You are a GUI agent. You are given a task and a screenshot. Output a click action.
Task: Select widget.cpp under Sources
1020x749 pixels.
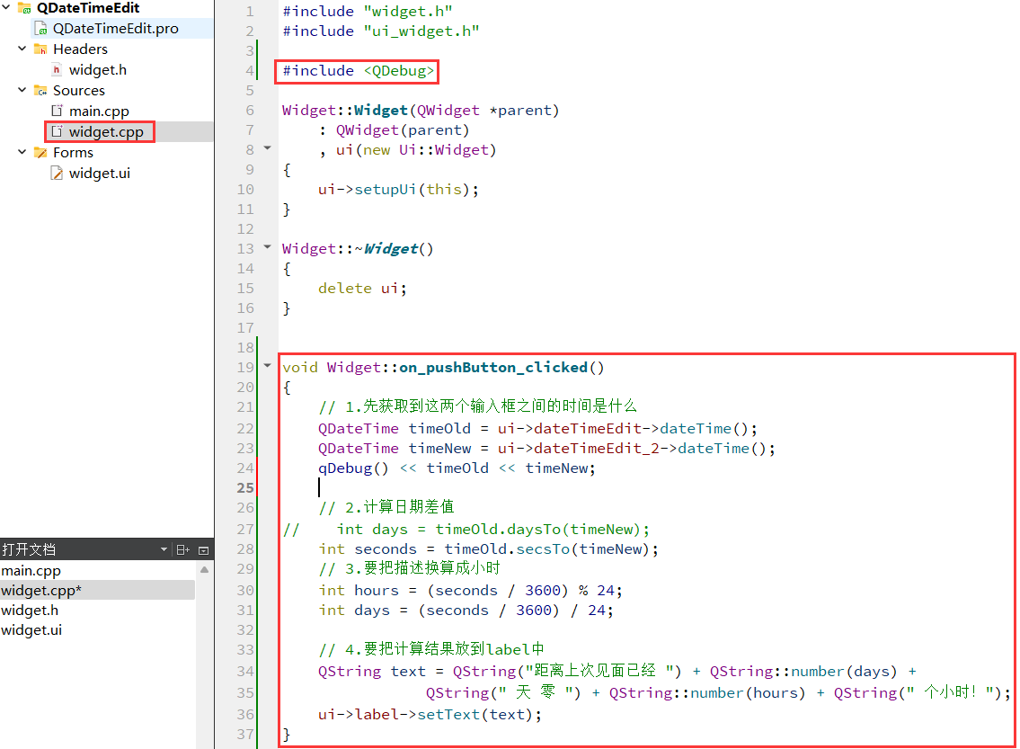point(106,132)
